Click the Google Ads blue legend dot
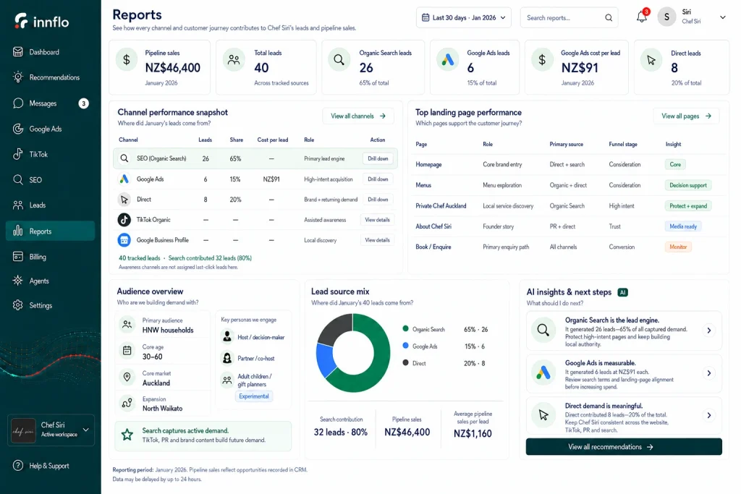The height and width of the screenshot is (494, 741). pos(405,346)
